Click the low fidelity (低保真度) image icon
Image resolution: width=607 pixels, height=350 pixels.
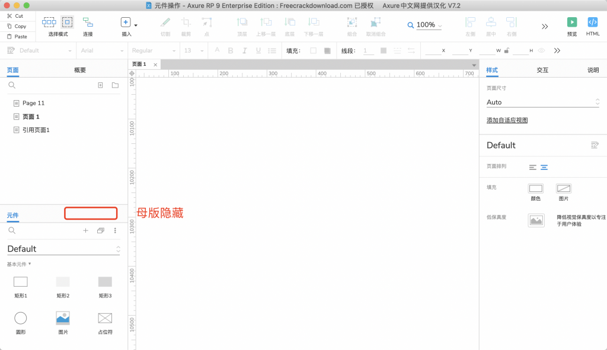point(536,220)
